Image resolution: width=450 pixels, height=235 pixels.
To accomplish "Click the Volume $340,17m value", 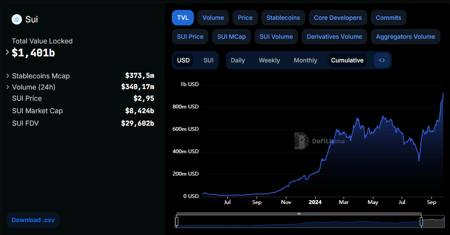I will pyautogui.click(x=138, y=87).
